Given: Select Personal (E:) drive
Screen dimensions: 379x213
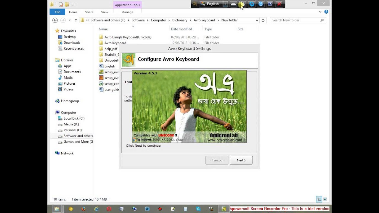Looking at the screenshot, I should (x=73, y=130).
